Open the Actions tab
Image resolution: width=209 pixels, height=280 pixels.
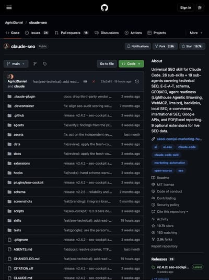tap(133, 33)
